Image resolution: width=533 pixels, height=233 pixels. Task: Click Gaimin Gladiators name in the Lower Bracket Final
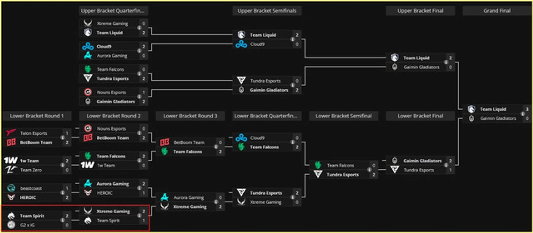(x=422, y=161)
